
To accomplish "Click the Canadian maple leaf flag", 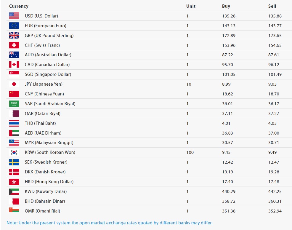I will [14, 65].
